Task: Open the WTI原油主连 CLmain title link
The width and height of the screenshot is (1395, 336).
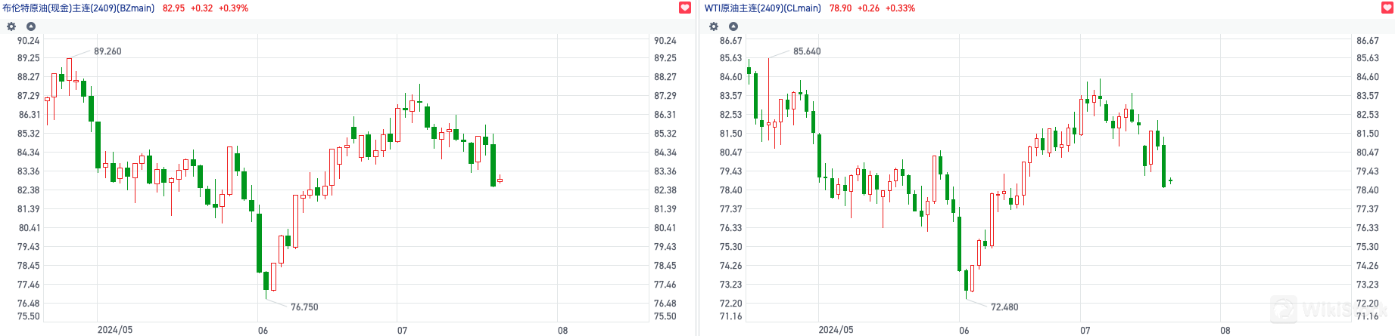Action: [762, 8]
